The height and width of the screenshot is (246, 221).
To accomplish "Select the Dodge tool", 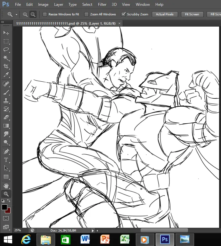I will [x=6, y=142].
